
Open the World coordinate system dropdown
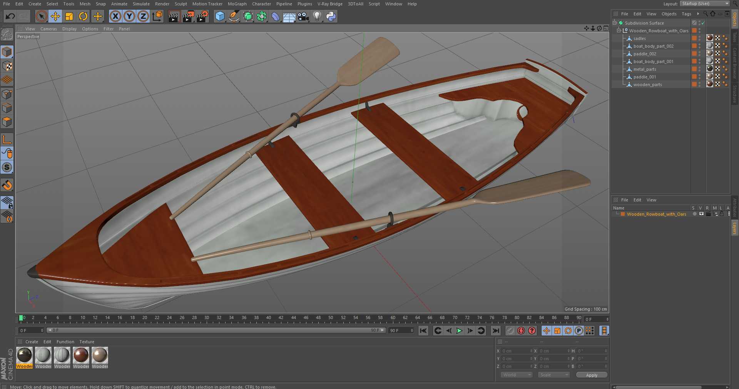tap(516, 375)
